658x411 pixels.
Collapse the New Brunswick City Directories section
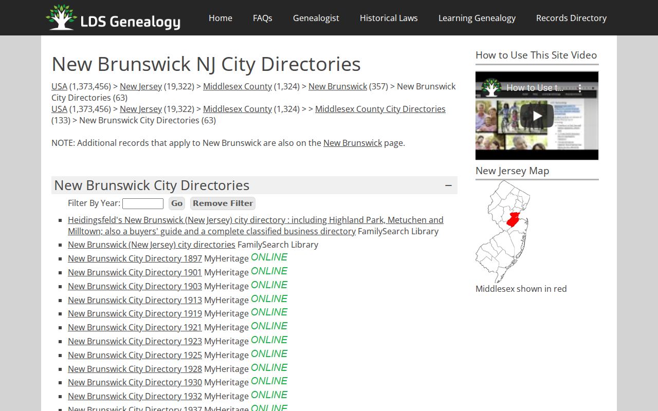click(x=448, y=185)
